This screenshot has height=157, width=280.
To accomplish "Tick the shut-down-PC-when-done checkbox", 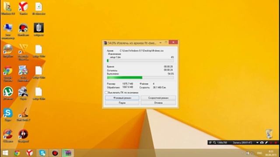I will [x=106, y=92].
